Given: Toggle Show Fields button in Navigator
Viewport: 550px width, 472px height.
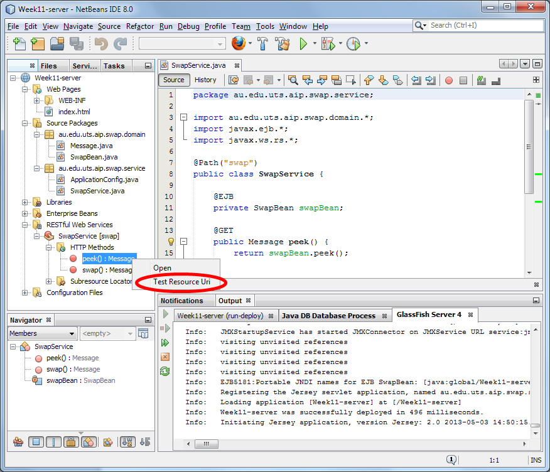Looking at the screenshot, I should click(36, 442).
